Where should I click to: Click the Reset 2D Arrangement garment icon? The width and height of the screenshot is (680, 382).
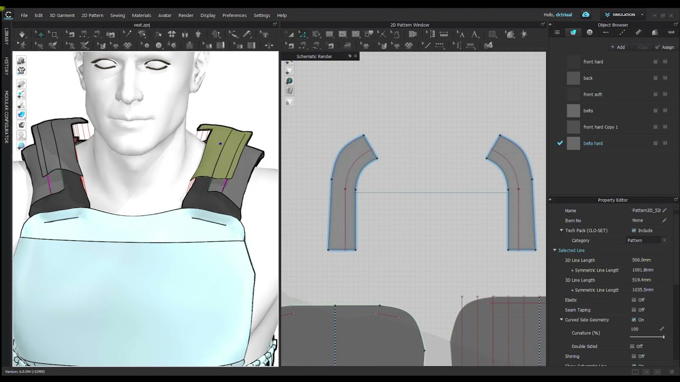172,34
